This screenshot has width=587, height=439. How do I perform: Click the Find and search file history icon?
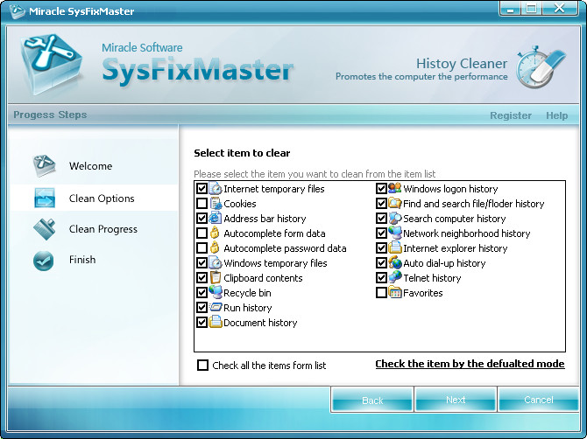[395, 203]
